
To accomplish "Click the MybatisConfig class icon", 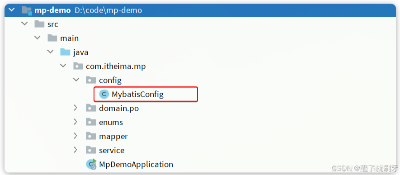I will pos(104,94).
